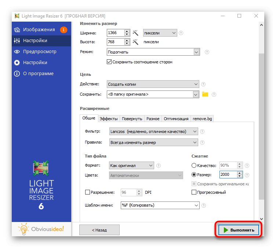Open the Сохранить destination dropdown
Screen dimensions: 276x248
(x=153, y=94)
